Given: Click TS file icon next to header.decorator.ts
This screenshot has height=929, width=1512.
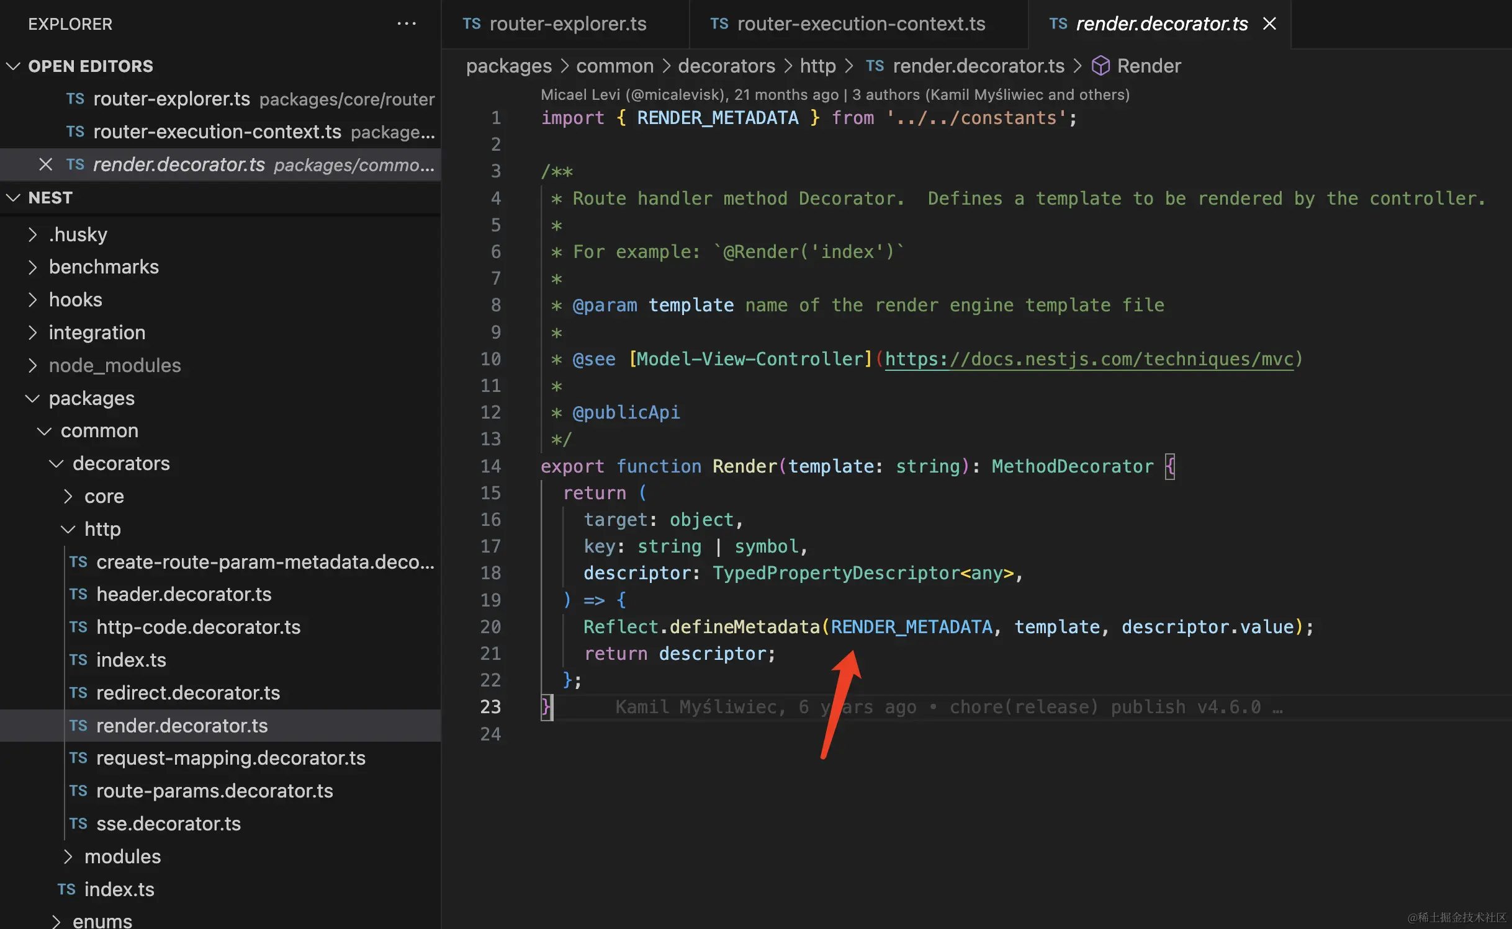Looking at the screenshot, I should [78, 594].
